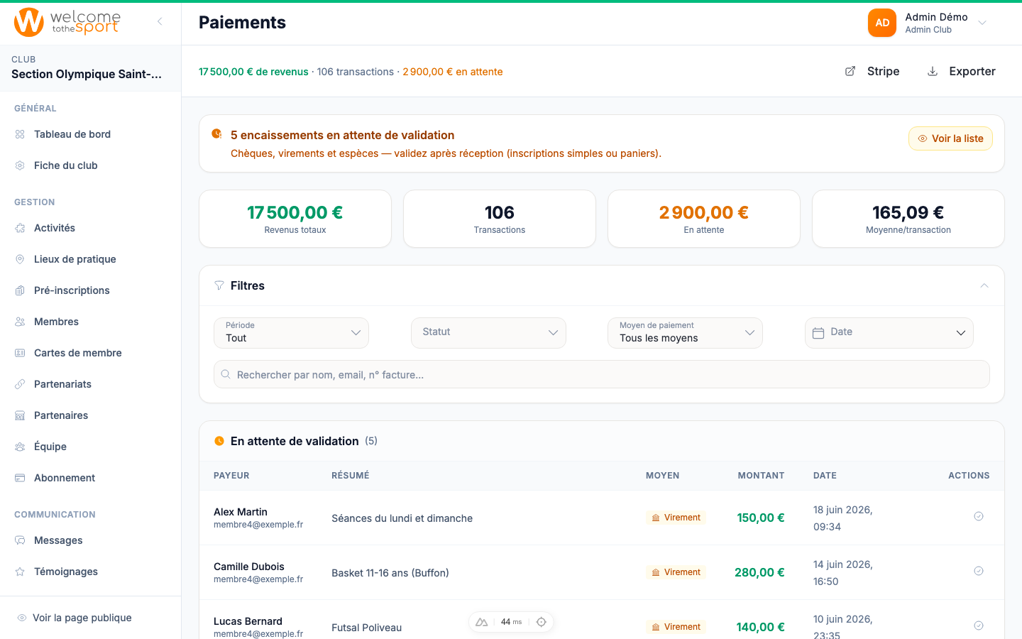Click the Abonnement card icon

[20, 478]
